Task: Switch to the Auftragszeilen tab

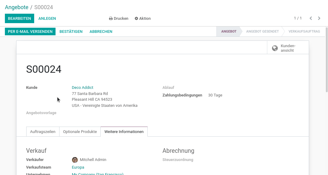Action: click(43, 131)
